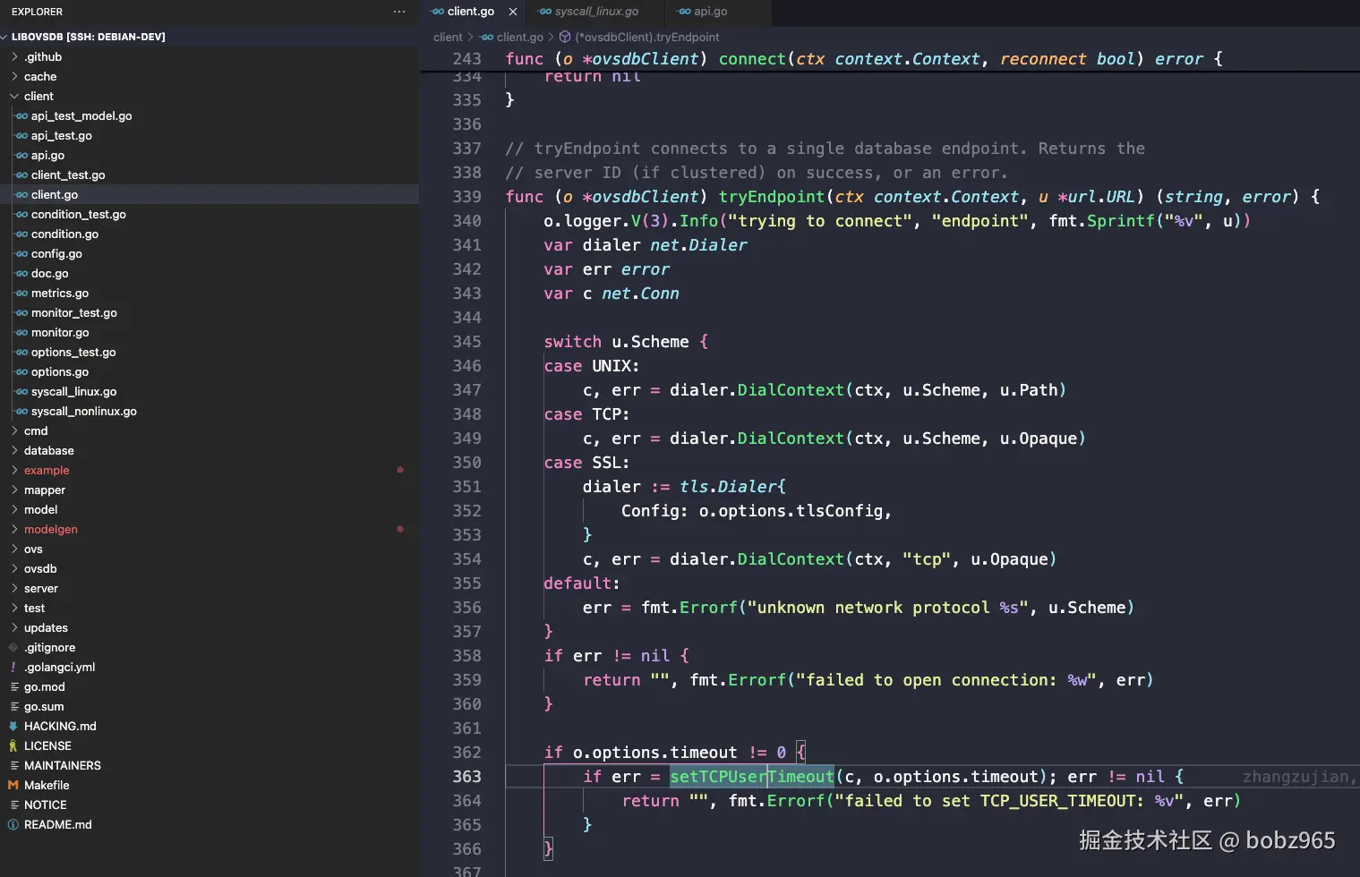Click the README.md info icon
This screenshot has width=1360, height=877.
(13, 824)
